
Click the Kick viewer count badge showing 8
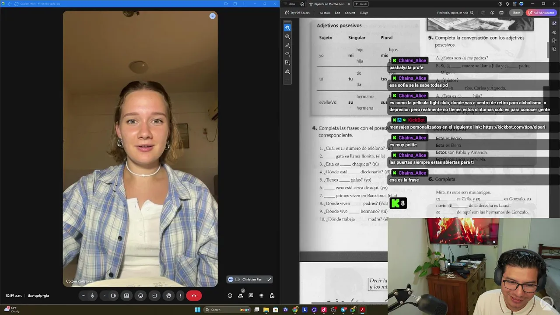pyautogui.click(x=398, y=203)
